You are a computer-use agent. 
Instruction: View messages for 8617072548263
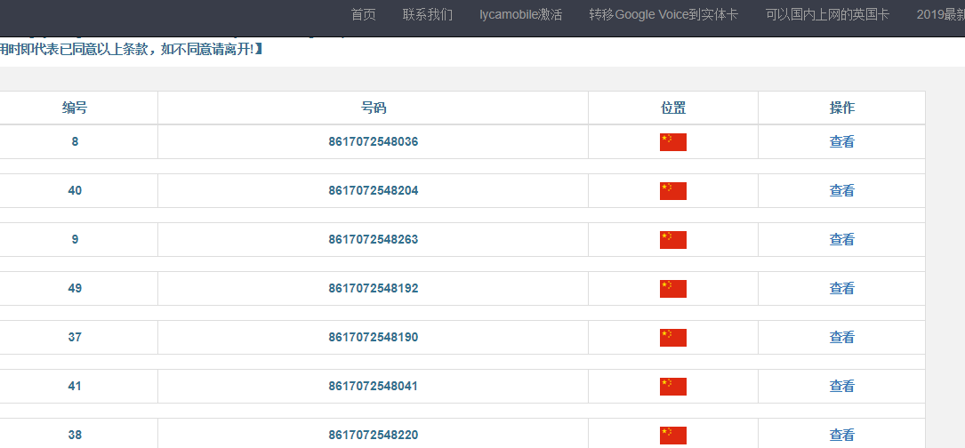[x=841, y=240]
